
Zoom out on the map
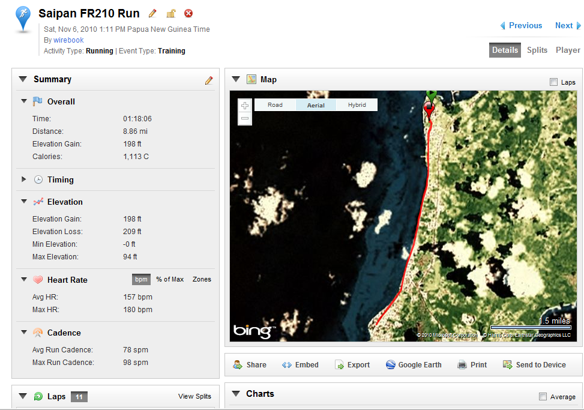pos(245,118)
